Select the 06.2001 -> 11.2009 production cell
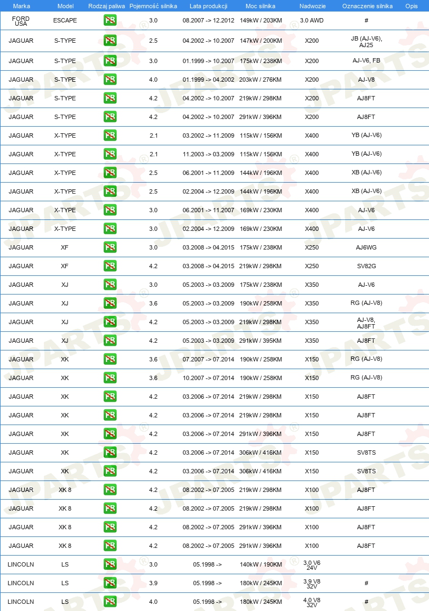The image size is (429, 611). coord(208,173)
